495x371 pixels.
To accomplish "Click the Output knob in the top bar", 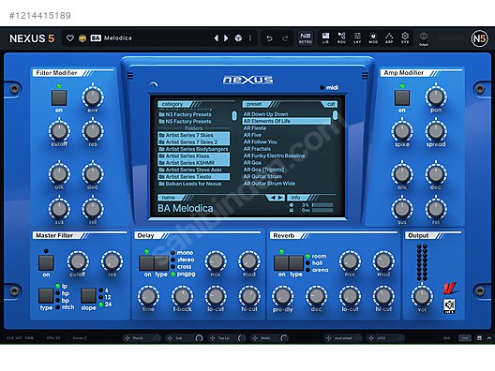I will tap(424, 37).
